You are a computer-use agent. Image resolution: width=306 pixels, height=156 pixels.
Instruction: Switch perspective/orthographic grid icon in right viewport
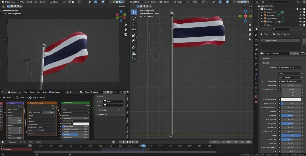click(250, 39)
